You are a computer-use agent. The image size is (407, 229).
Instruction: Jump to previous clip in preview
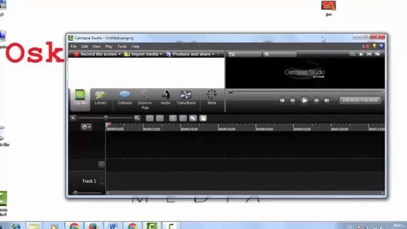point(282,101)
